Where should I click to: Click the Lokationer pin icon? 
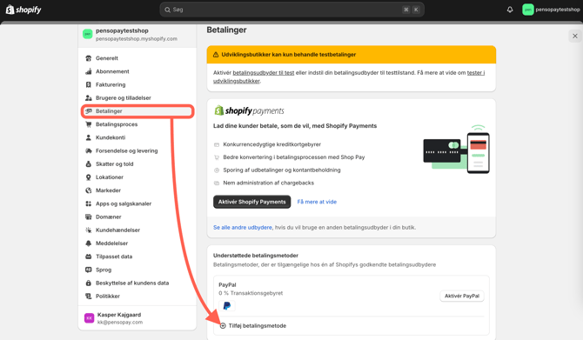pos(89,177)
